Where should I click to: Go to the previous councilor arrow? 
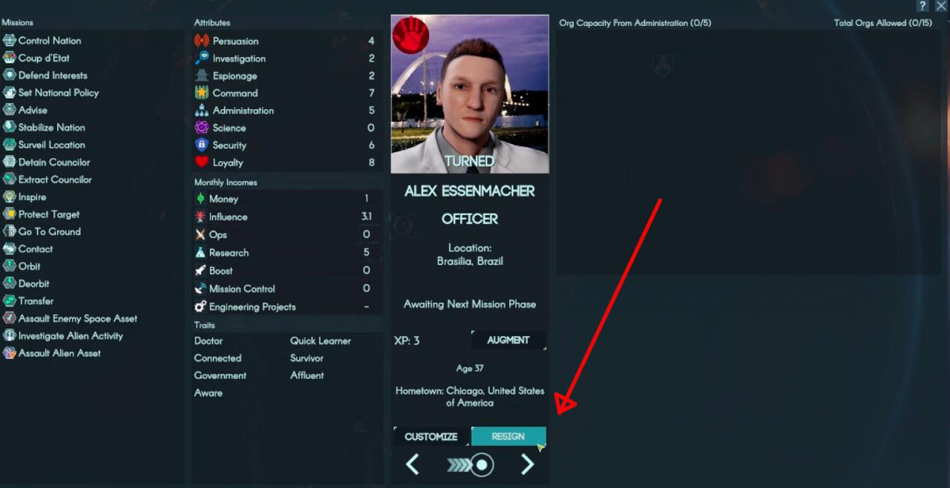tap(413, 465)
